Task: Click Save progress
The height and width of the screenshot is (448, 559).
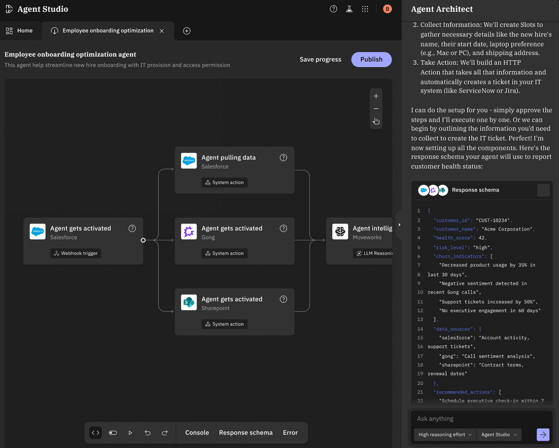Action: pyautogui.click(x=320, y=60)
